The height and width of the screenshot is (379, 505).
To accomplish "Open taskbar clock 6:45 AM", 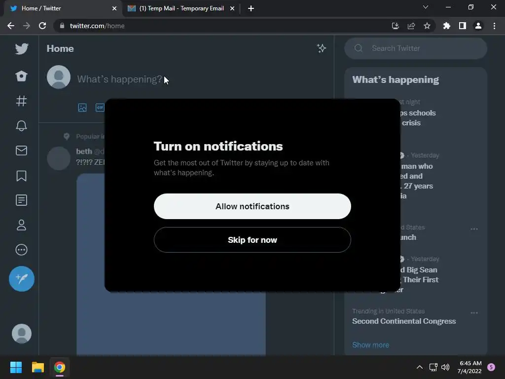I will (x=469, y=367).
